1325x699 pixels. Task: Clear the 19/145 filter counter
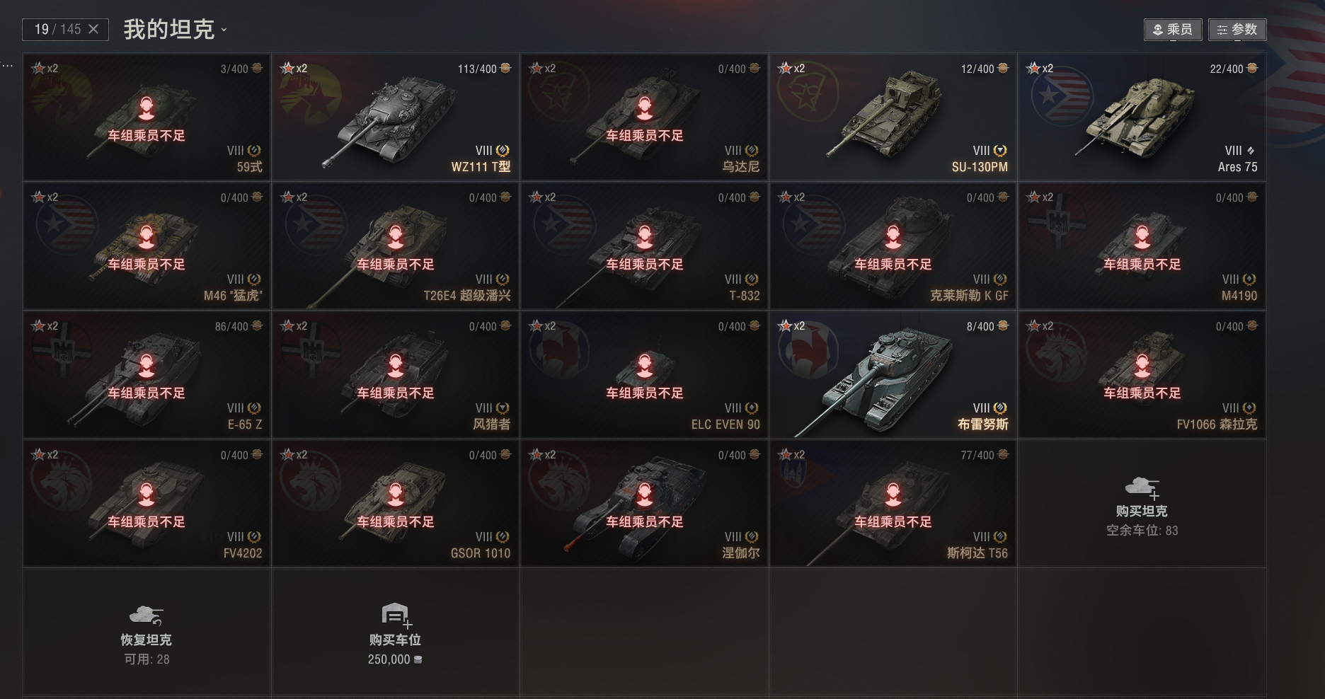tap(93, 29)
